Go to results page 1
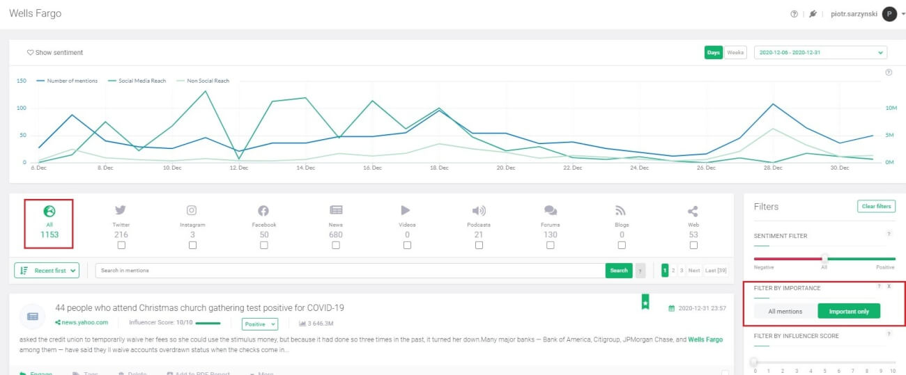 click(665, 271)
